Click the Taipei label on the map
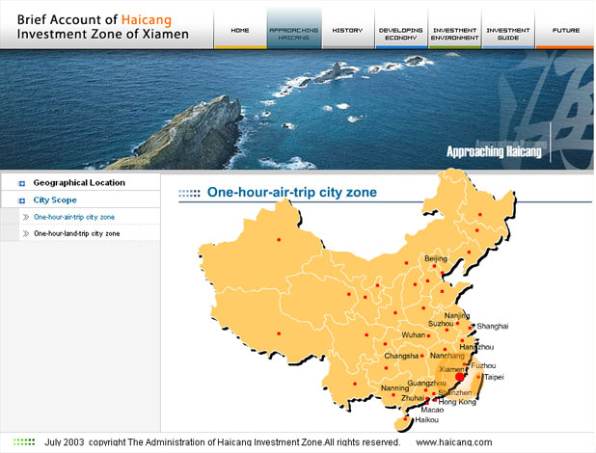This screenshot has width=596, height=453. (x=493, y=377)
